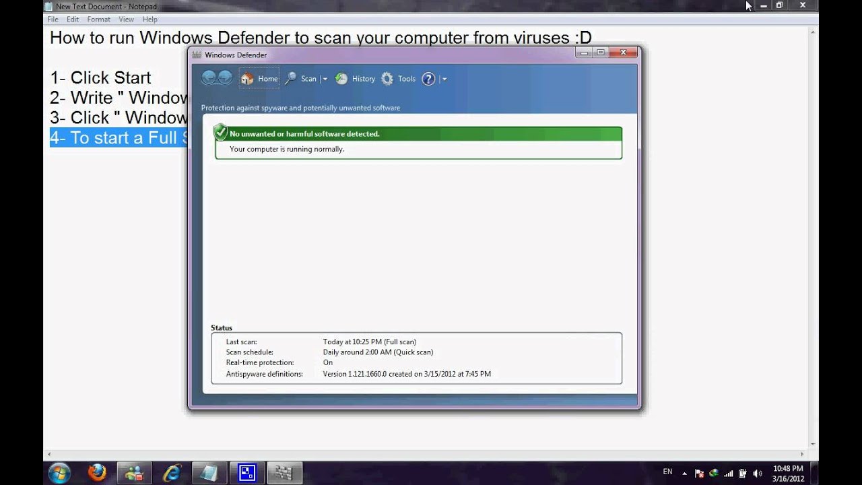Switch to Windows Defender taskbar button
This screenshot has height=485, width=862.
click(285, 473)
